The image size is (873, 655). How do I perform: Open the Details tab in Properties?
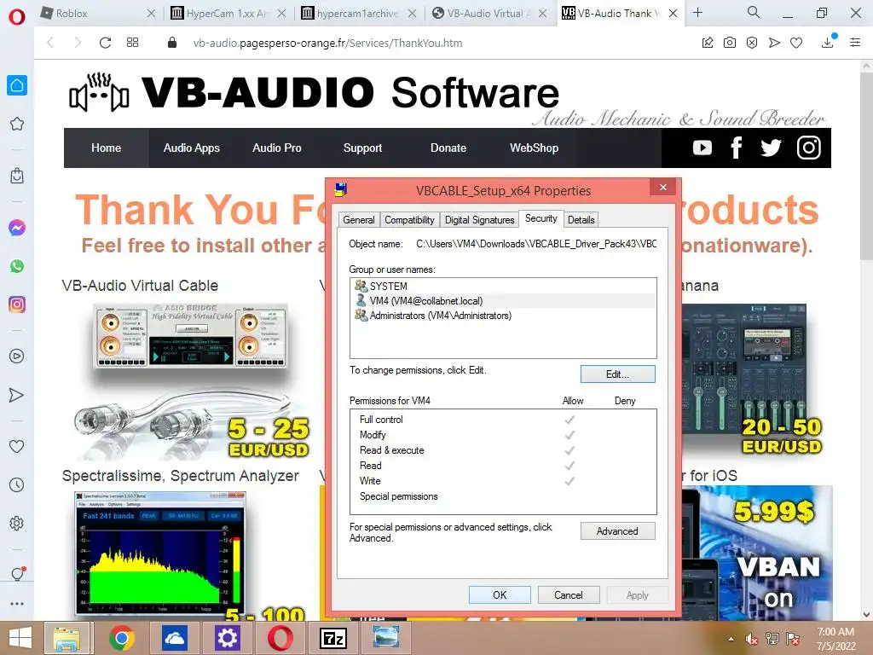point(581,219)
